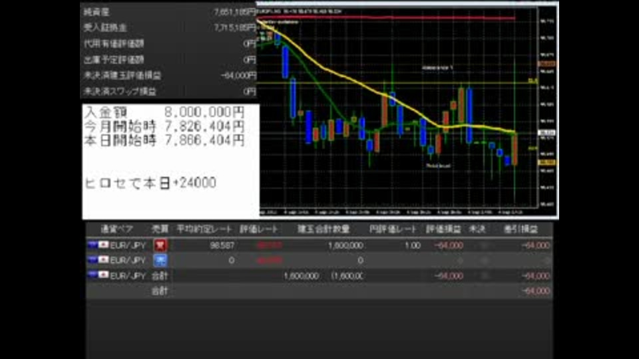This screenshot has height=359, width=639.
Task: Select the 0 quantity in the sell row
Action: (360, 261)
